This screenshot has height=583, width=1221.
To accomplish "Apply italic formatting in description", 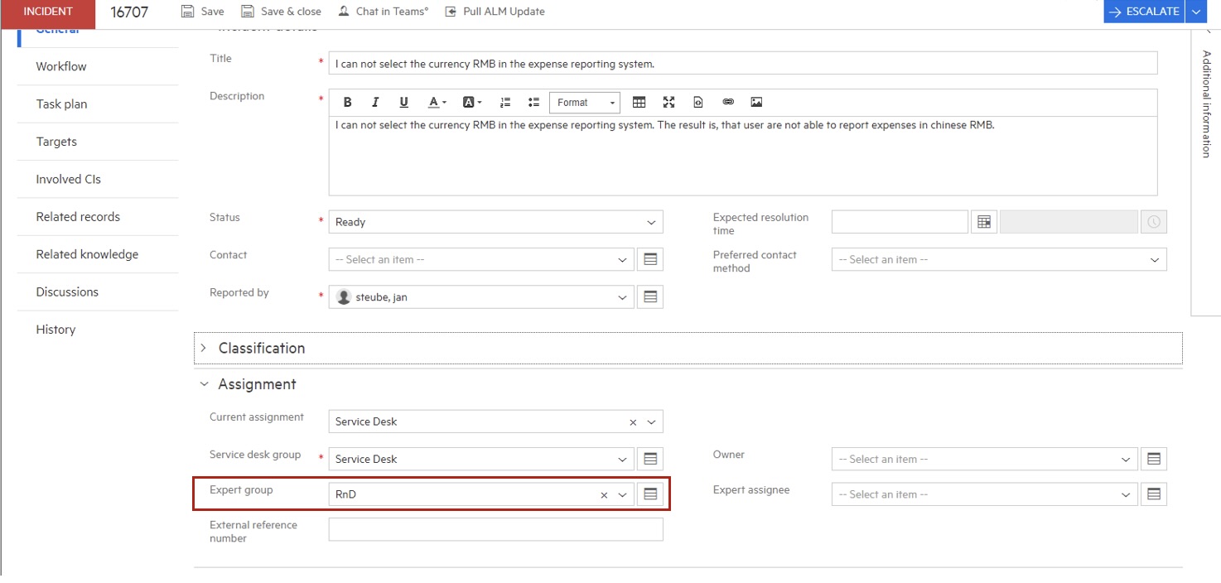I will (375, 101).
